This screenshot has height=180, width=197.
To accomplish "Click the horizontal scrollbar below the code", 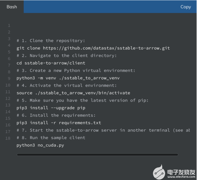I will pyautogui.click(x=97, y=155).
